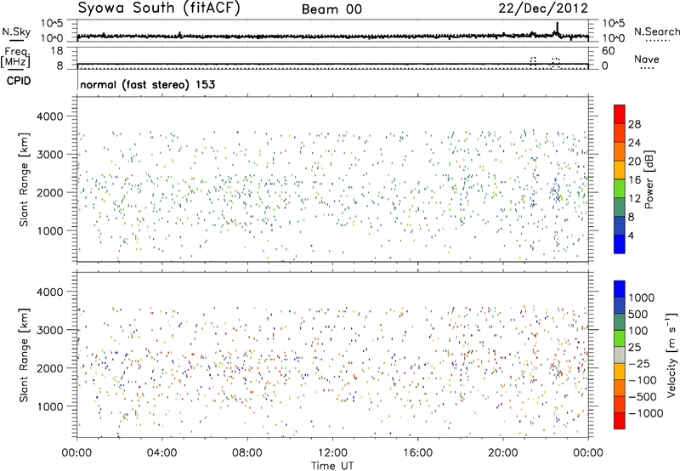This screenshot has width=680, height=471.
Task: Click the velocity colorbar '-500' value
Action: click(x=643, y=397)
